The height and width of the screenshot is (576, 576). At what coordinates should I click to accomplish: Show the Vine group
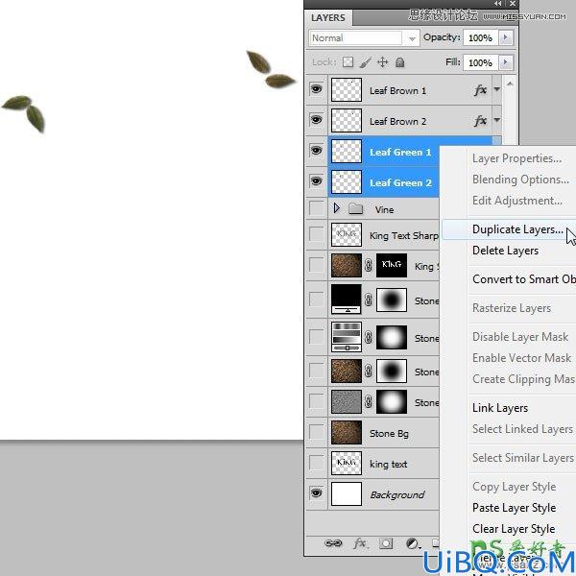316,208
